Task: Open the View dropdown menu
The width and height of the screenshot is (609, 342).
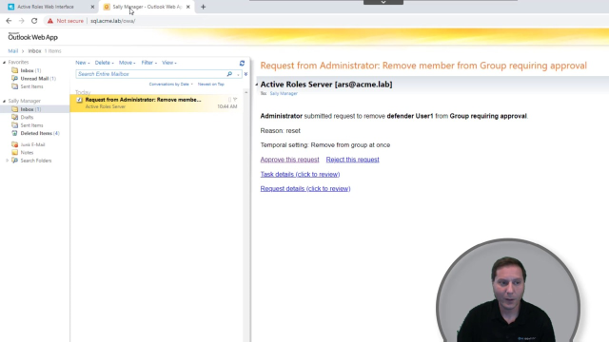Action: click(x=169, y=63)
